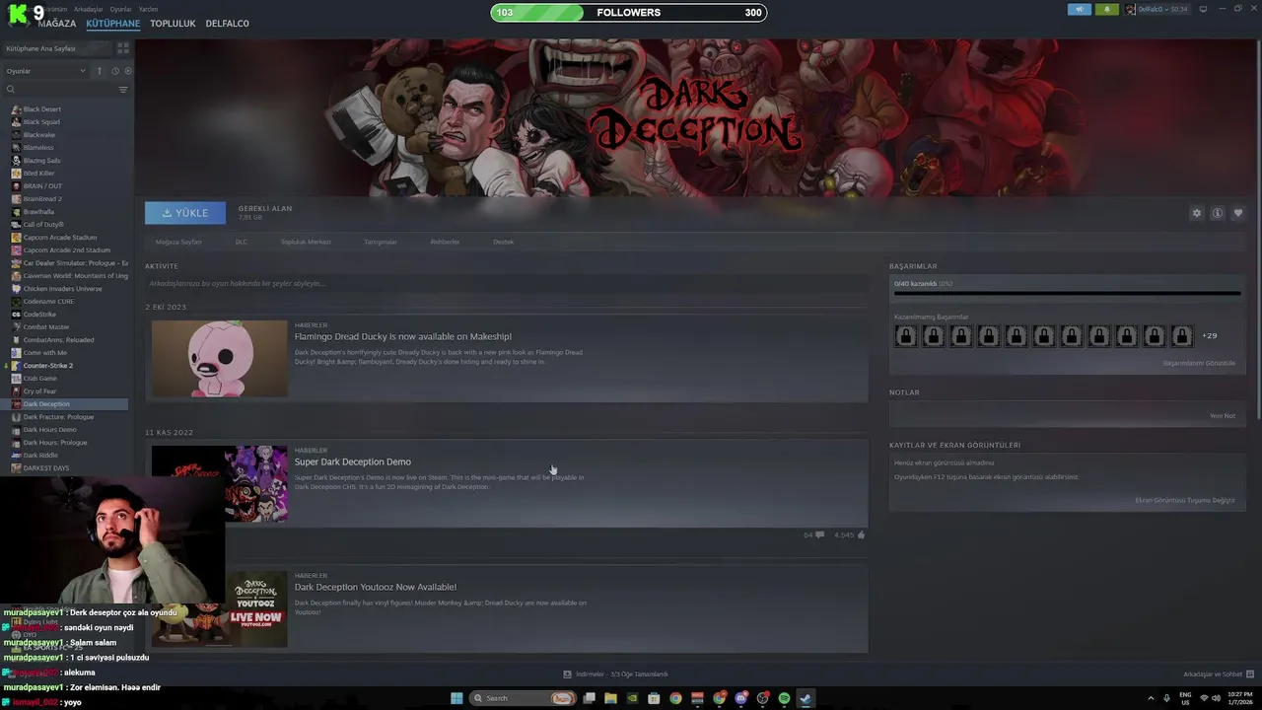Viewport: 1262px width, 710px height.
Task: Open the DELFALCO profile tab
Action: [x=227, y=23]
